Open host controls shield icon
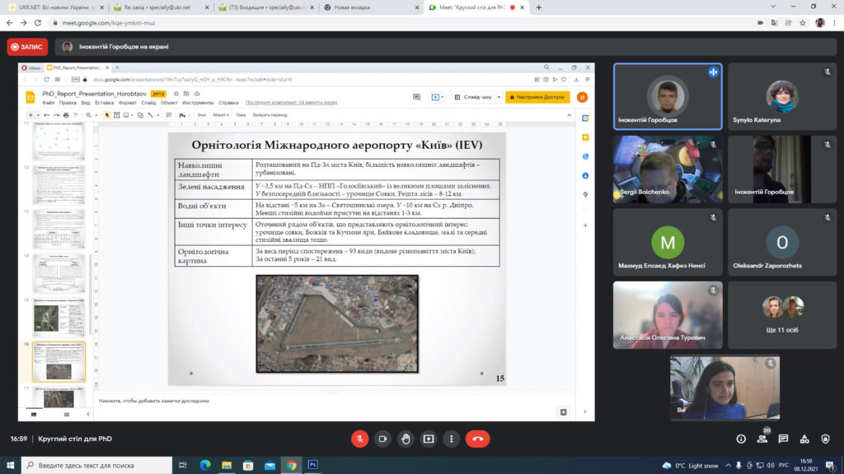The image size is (844, 474). pos(824,439)
